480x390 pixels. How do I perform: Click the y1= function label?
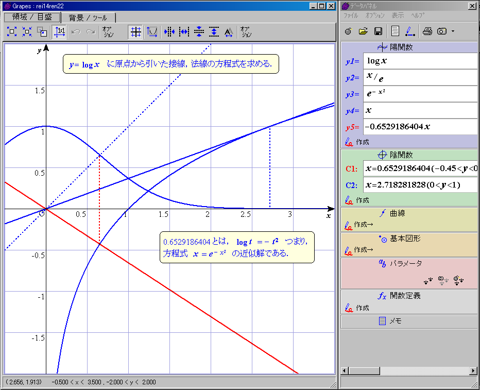click(352, 61)
